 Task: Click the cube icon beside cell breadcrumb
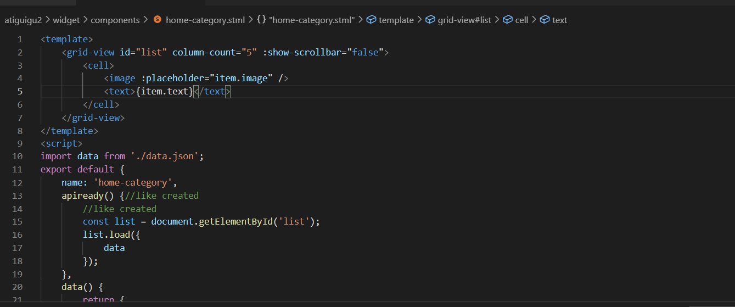(507, 20)
